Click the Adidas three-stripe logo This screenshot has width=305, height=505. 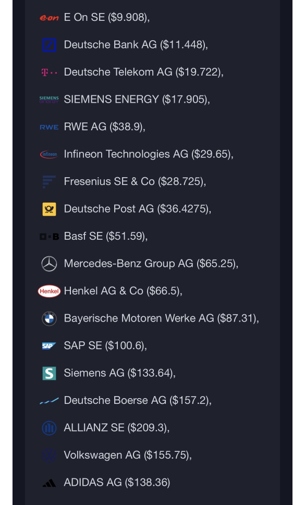pos(50,483)
